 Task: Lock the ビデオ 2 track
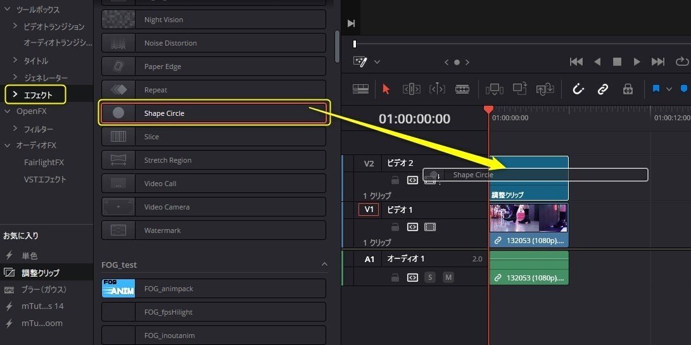[395, 180]
